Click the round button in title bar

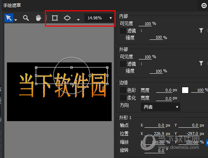204,5
